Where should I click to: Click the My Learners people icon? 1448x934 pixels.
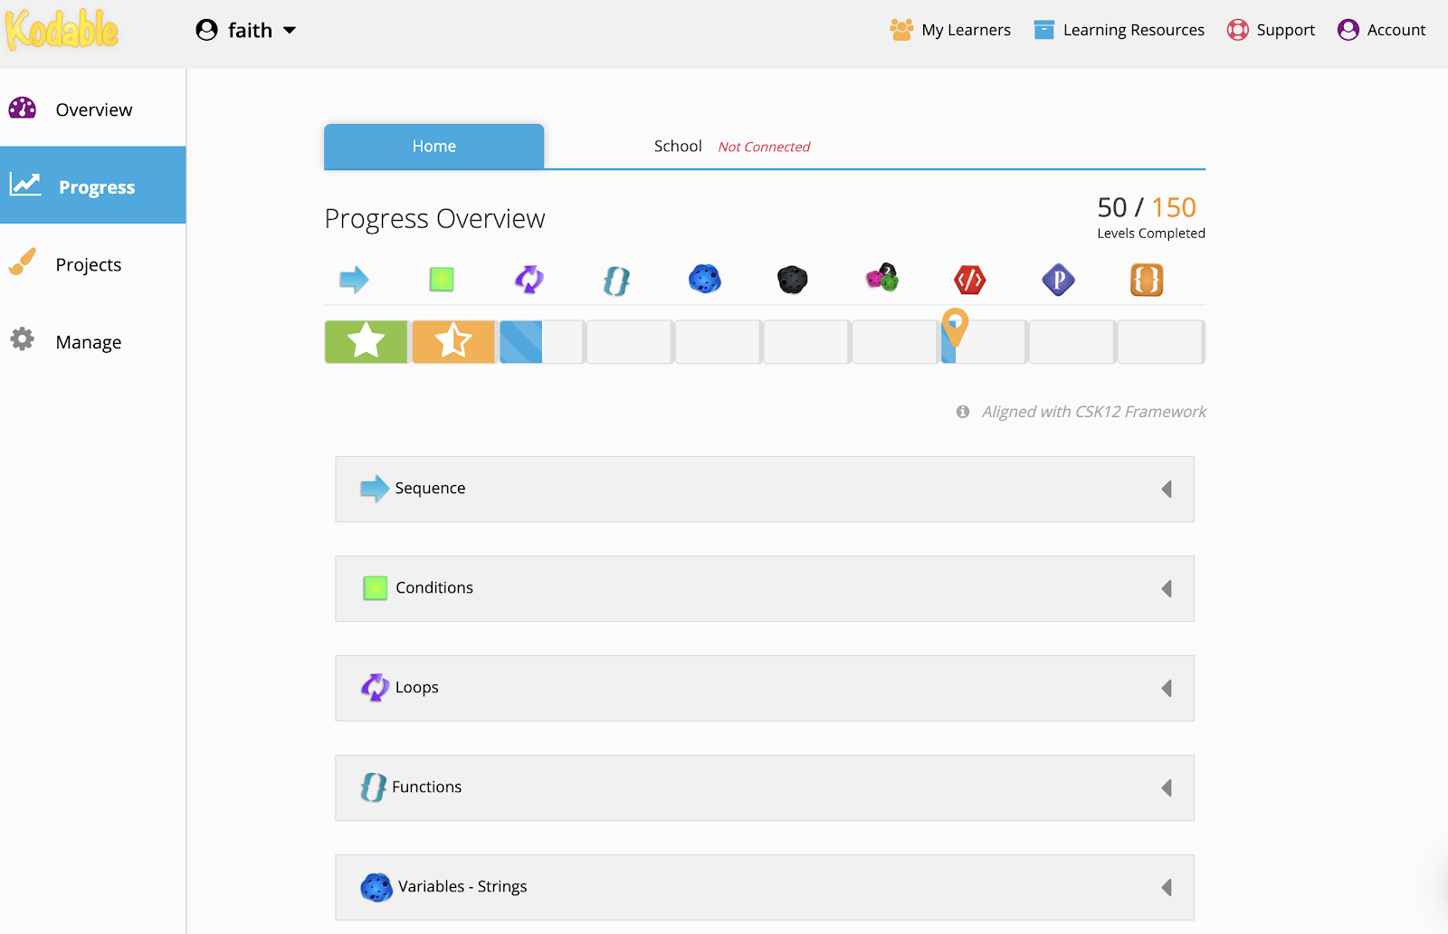coord(901,30)
